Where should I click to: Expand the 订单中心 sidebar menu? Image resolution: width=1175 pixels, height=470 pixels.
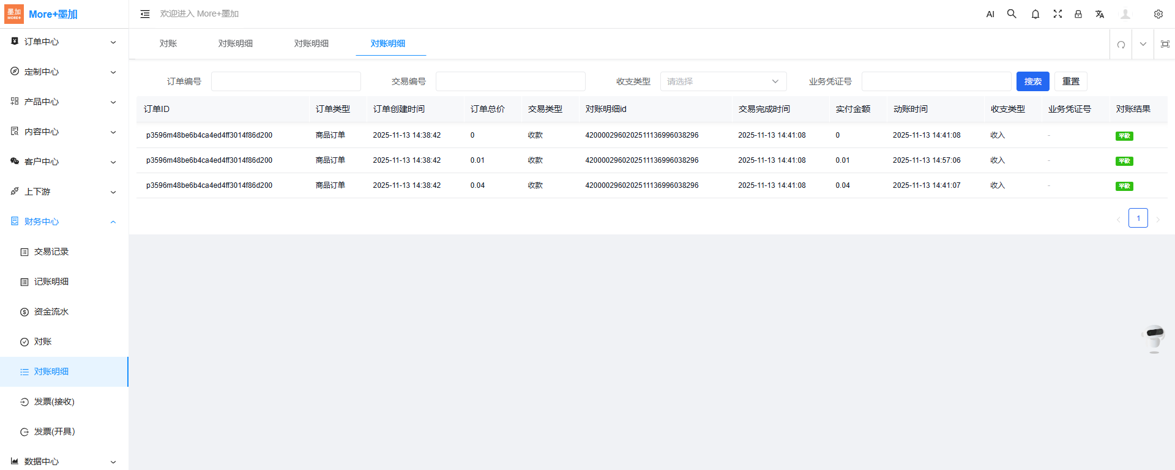[64, 42]
